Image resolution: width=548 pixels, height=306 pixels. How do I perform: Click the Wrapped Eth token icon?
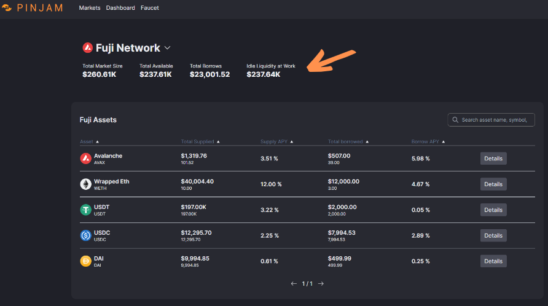[x=86, y=184]
